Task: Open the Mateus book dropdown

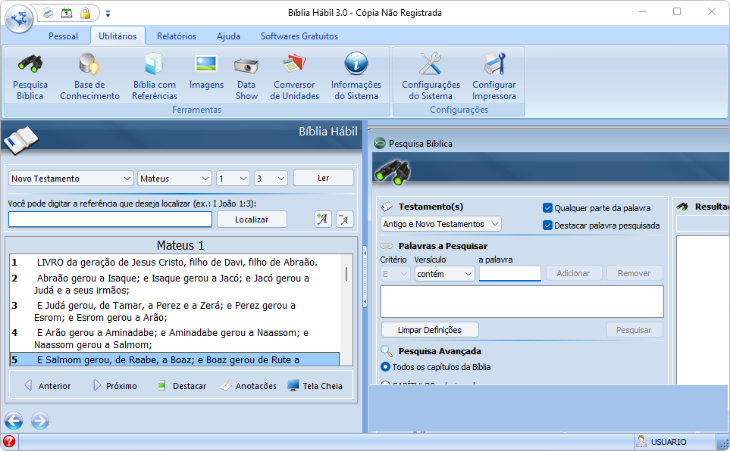Action: [x=174, y=179]
